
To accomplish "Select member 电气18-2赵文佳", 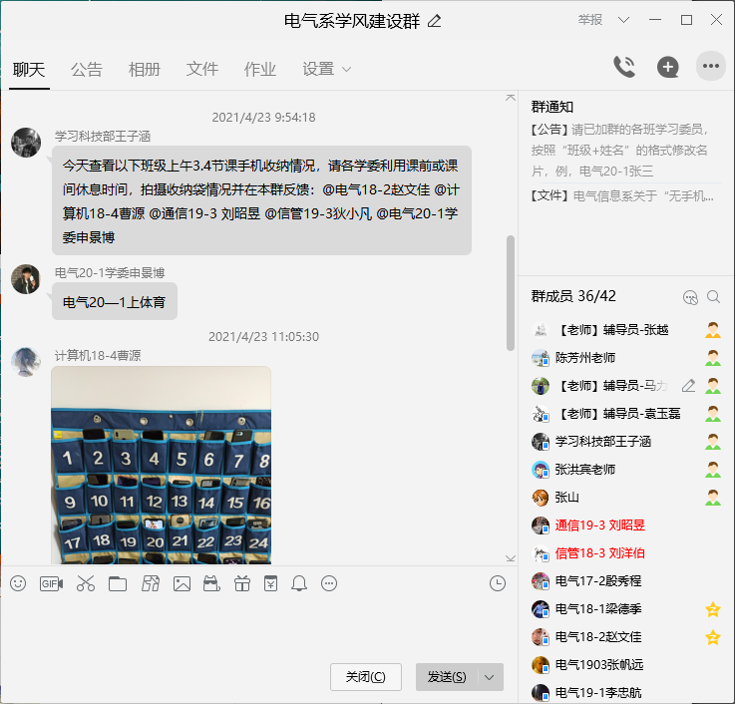I will tap(625, 637).
